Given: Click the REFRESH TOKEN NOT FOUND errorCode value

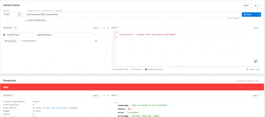Looking at the screenshot, I should (x=145, y=116).
